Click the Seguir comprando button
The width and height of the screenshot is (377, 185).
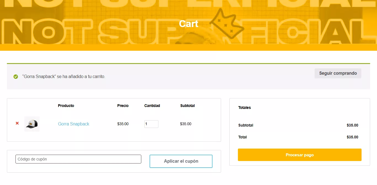coord(338,73)
